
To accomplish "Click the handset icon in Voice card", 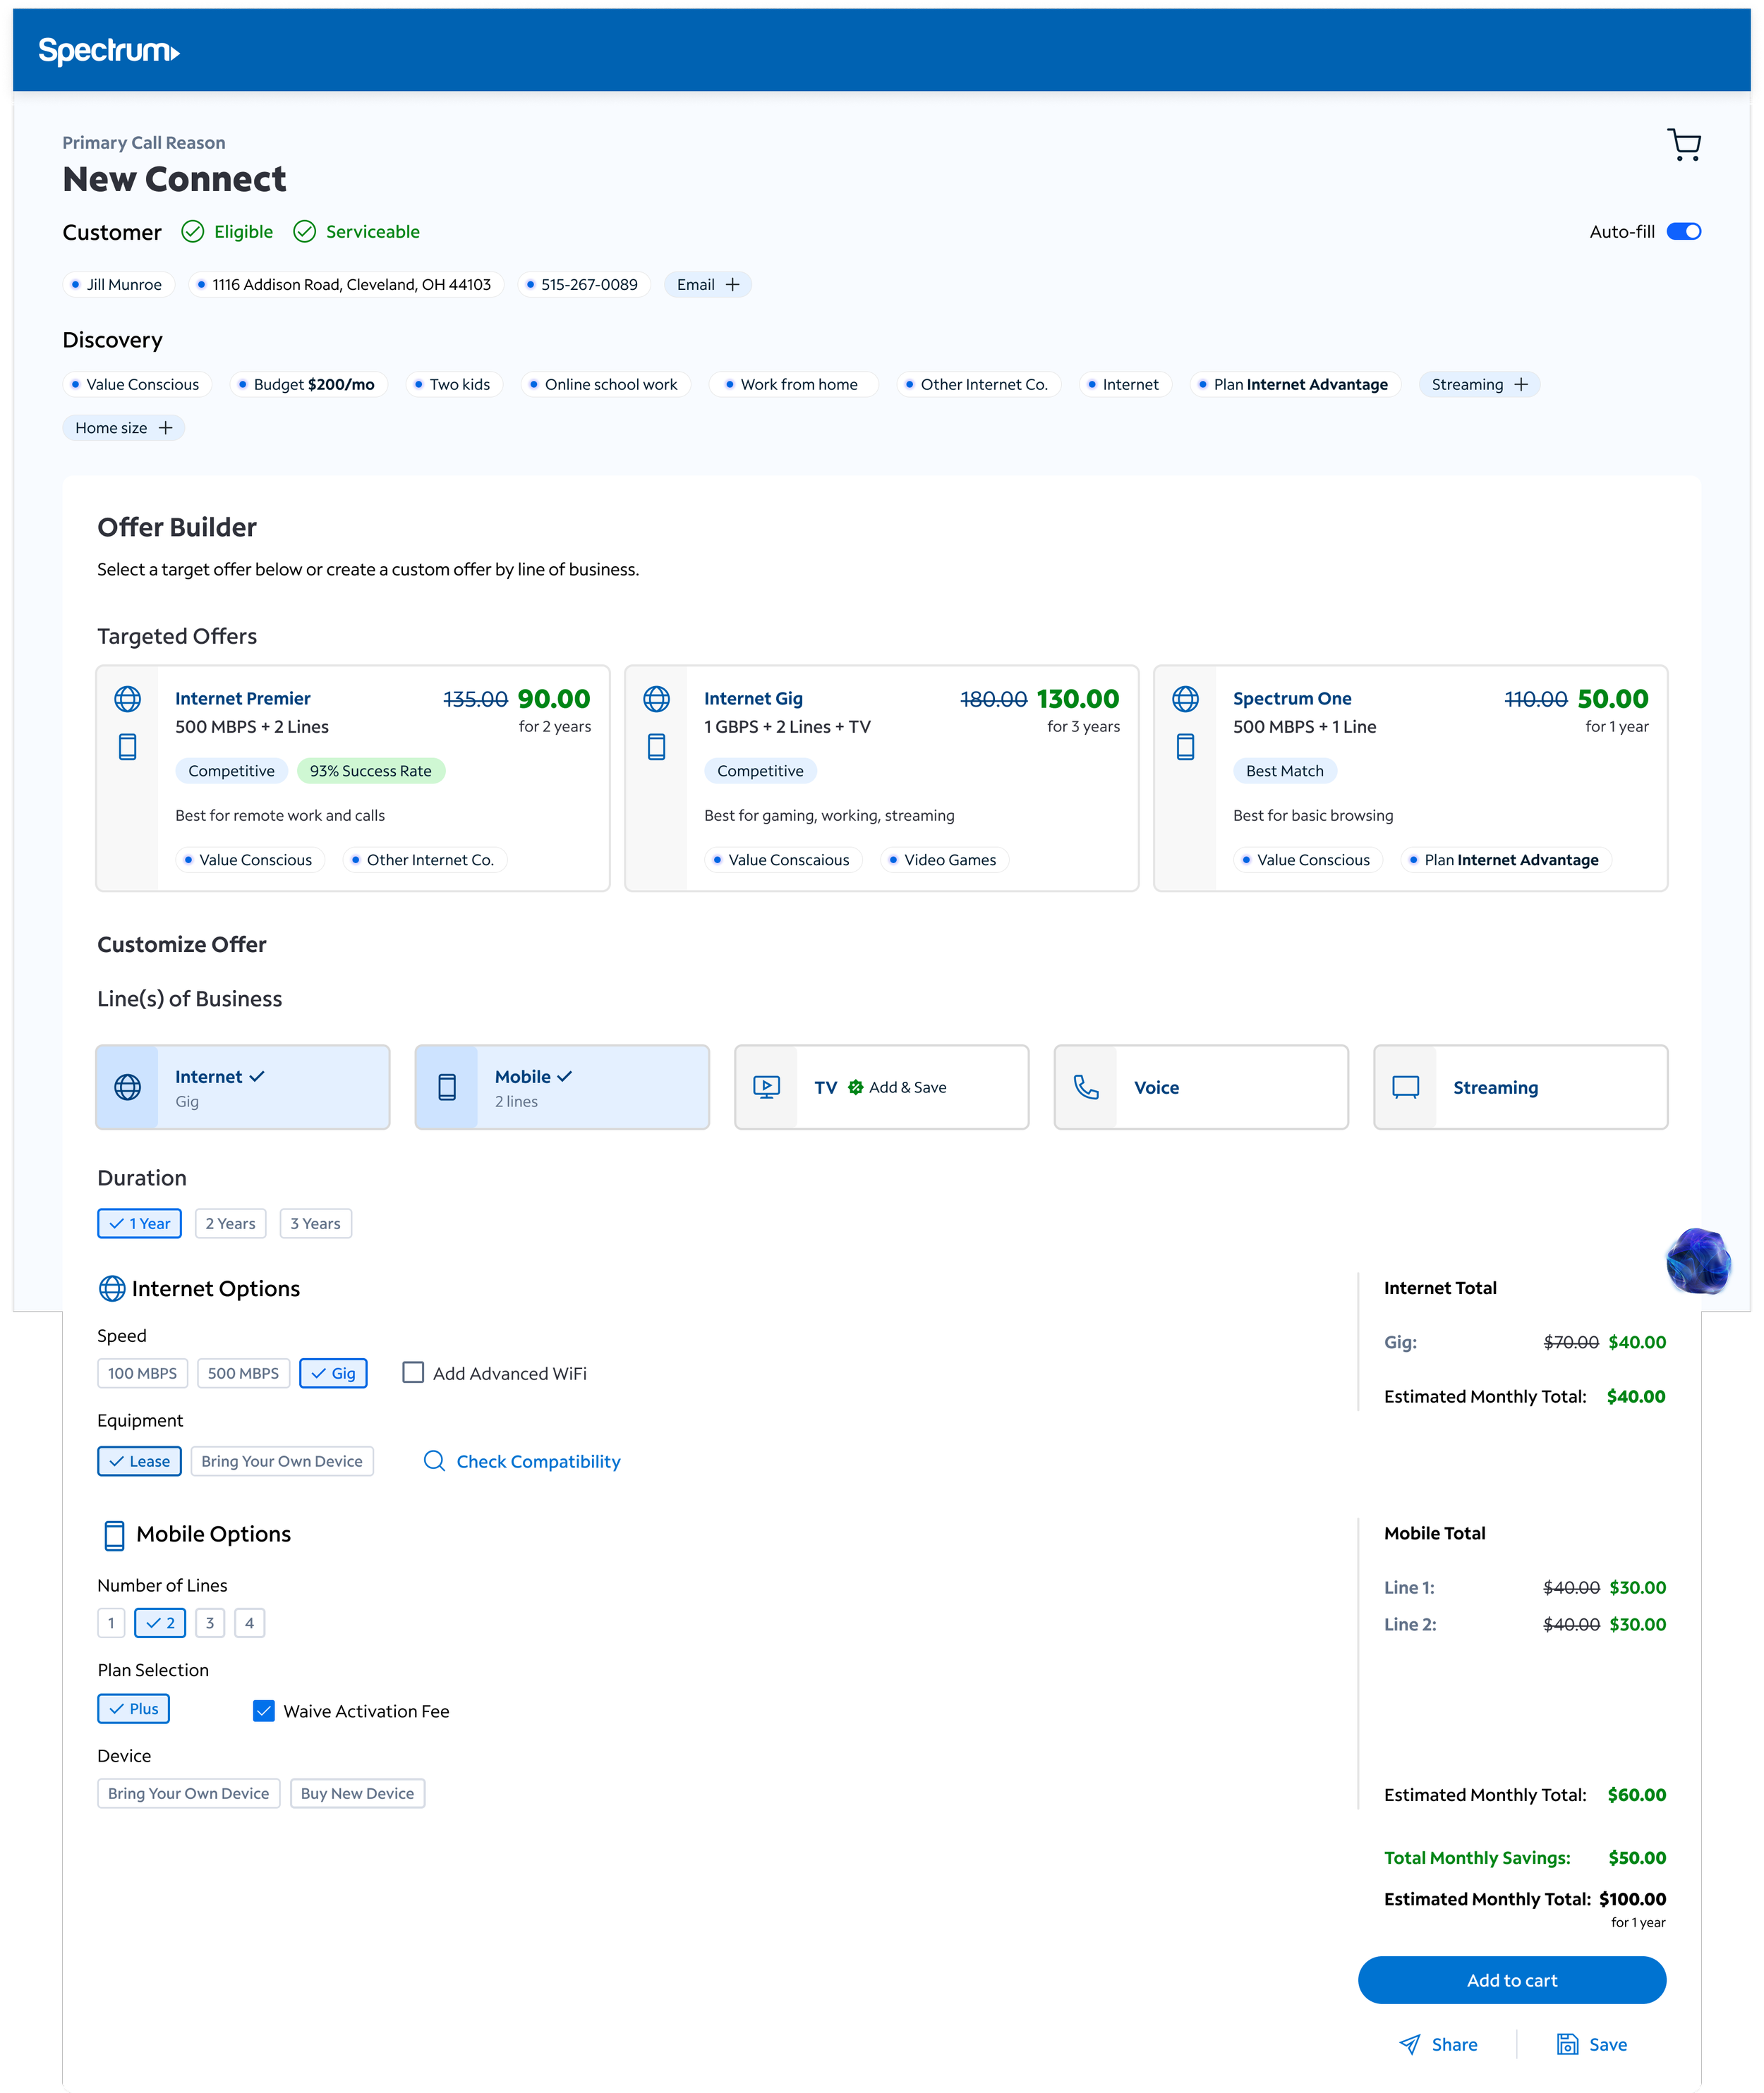I will pyautogui.click(x=1086, y=1087).
